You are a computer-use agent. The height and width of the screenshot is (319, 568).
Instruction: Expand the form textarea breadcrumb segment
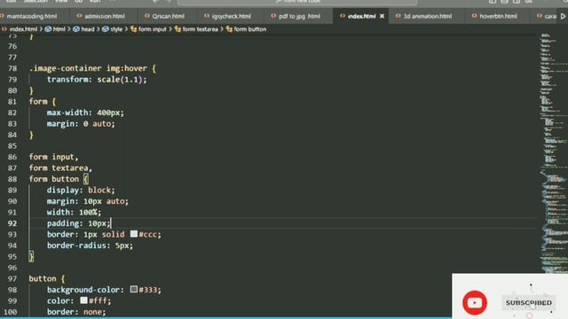(x=196, y=29)
